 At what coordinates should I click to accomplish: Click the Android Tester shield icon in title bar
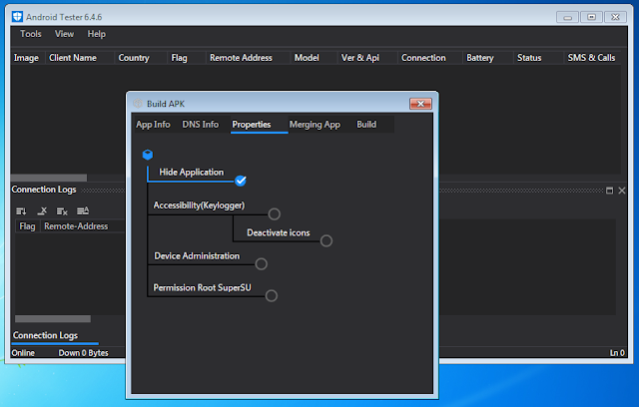[17, 17]
